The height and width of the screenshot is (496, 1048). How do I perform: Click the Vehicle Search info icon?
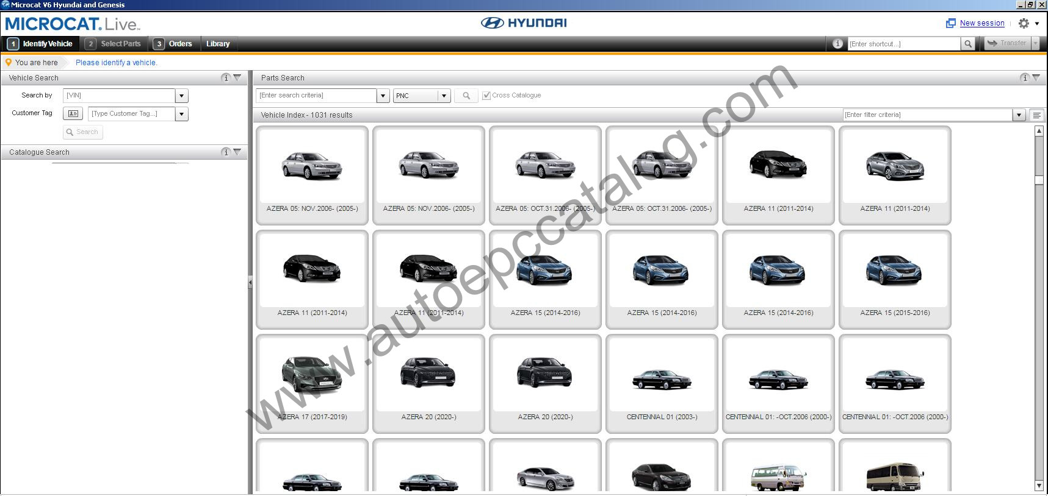point(226,77)
